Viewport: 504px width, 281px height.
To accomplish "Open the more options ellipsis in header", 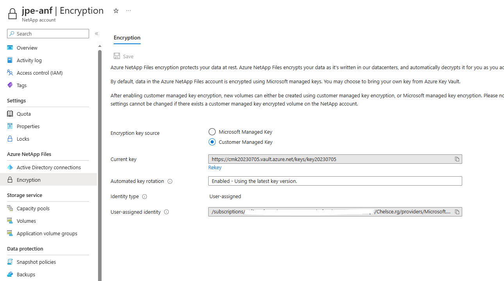I will click(x=129, y=11).
